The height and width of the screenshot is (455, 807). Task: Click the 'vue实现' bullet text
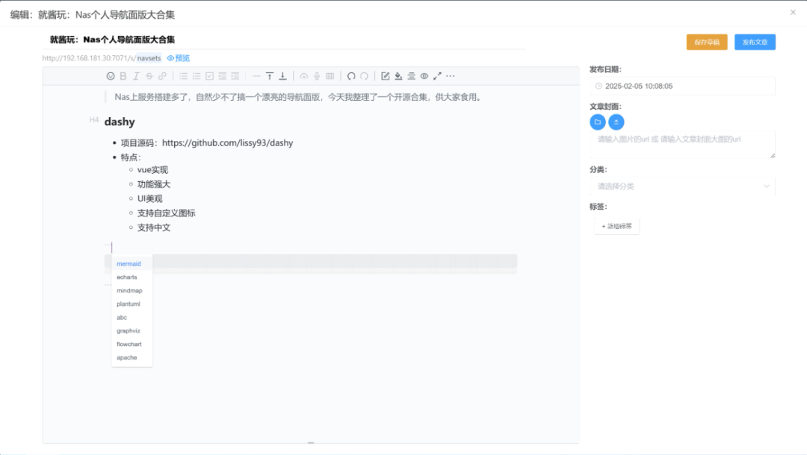[x=152, y=170]
